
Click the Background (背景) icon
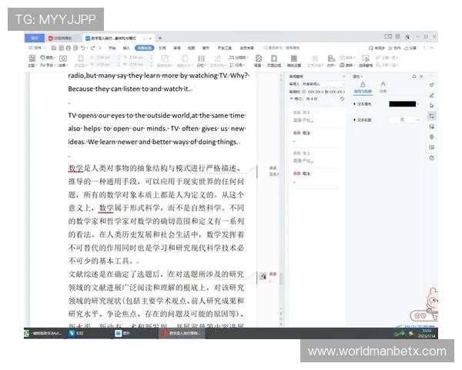point(259,61)
